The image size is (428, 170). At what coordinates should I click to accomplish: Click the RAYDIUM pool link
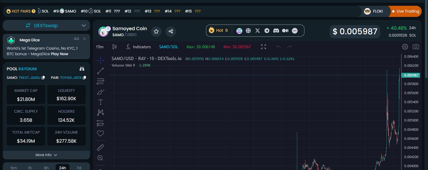point(27,69)
